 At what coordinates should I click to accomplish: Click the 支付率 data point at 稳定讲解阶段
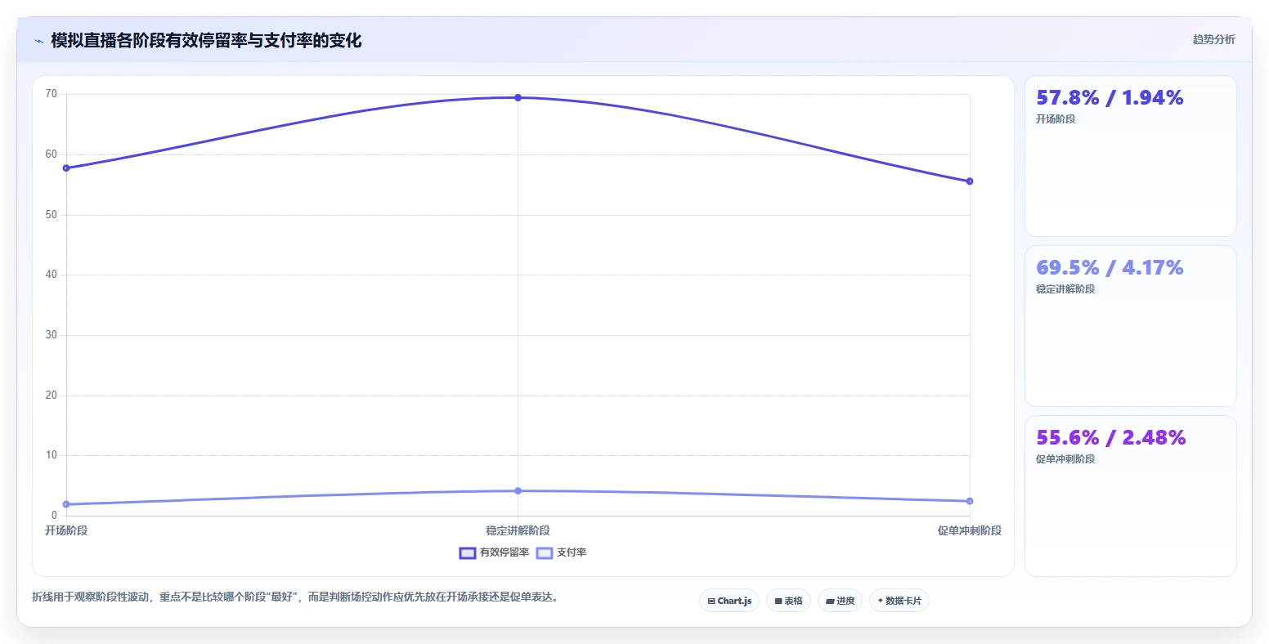pos(518,490)
